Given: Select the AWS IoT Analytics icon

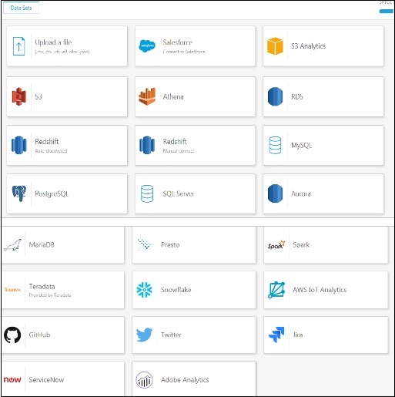Looking at the screenshot, I should tap(276, 290).
